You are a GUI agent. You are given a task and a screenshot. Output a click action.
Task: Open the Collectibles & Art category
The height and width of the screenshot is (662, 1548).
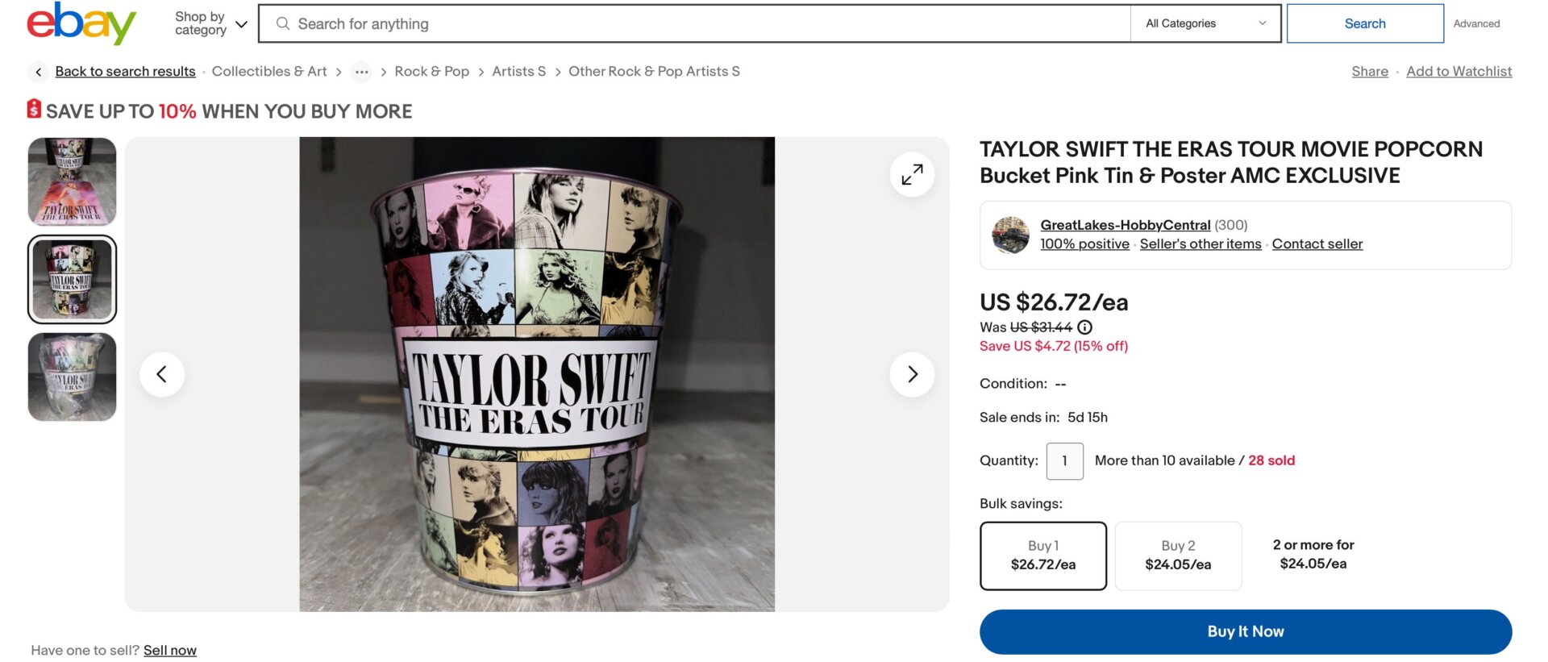click(269, 72)
